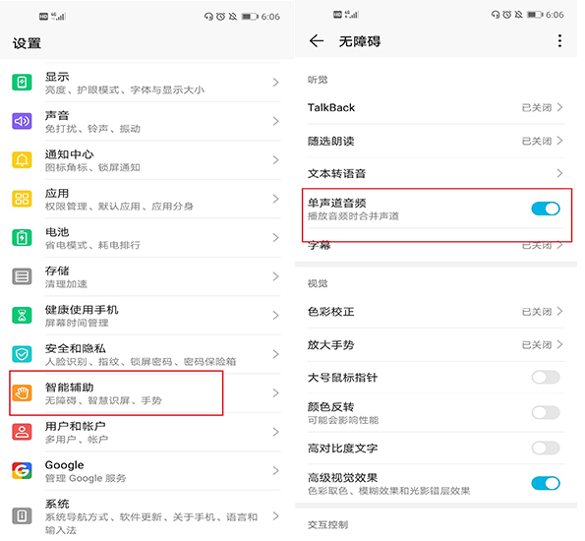The width and height of the screenshot is (585, 541).
Task: Tap the battery indicator in left status bar
Action: (x=250, y=17)
